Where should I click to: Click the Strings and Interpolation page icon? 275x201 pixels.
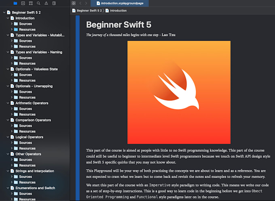[x=12, y=171]
